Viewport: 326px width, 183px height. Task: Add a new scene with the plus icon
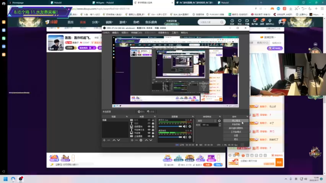coord(104,140)
